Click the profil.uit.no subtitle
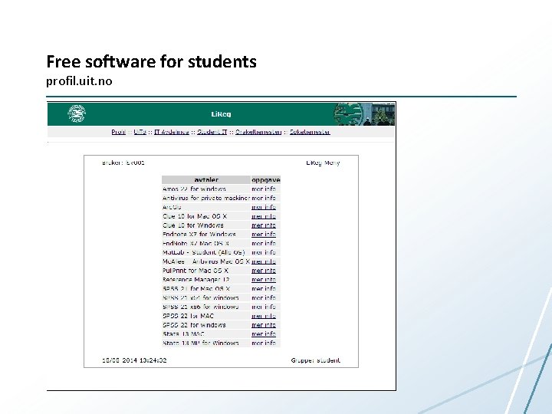The image size is (552, 414). (x=79, y=81)
